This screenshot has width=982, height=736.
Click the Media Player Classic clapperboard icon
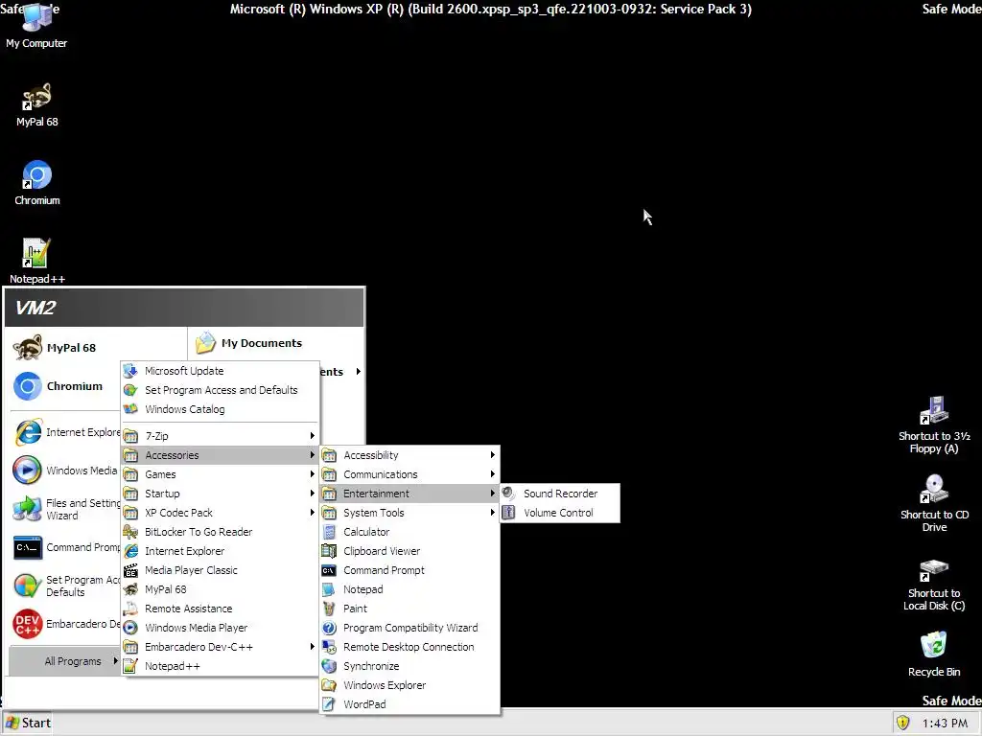(x=130, y=570)
